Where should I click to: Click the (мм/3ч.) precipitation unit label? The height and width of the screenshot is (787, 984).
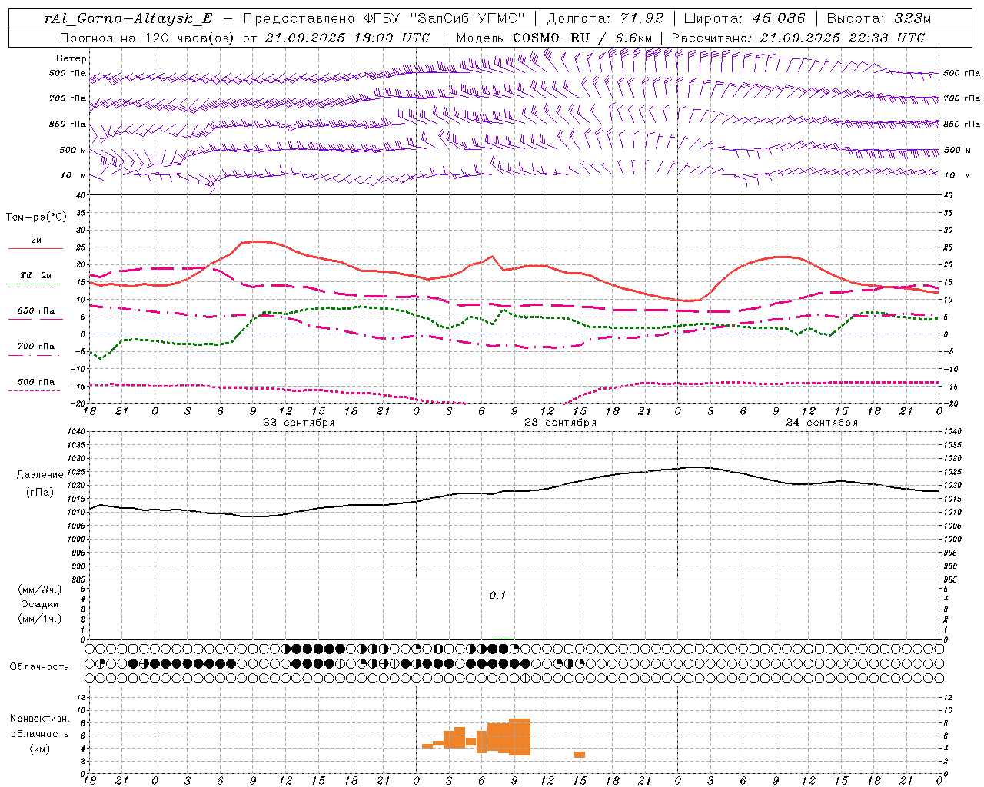click(40, 589)
